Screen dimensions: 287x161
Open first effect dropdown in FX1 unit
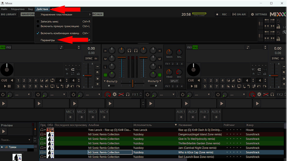tap(22, 94)
